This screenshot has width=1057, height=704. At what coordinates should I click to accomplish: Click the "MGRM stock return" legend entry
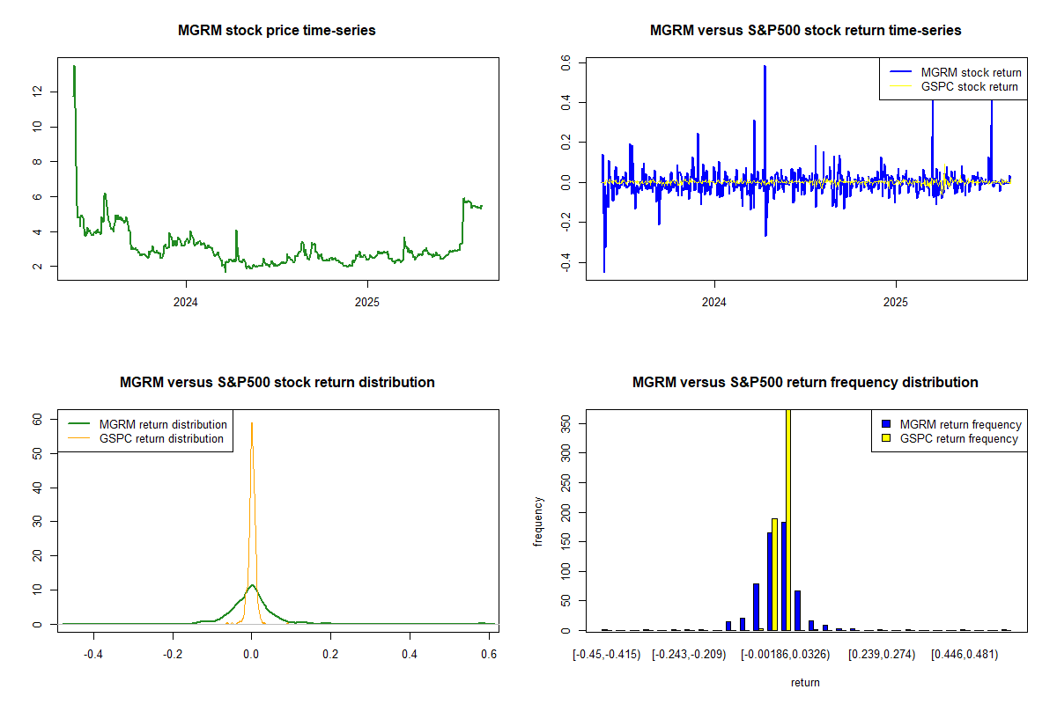(x=971, y=72)
